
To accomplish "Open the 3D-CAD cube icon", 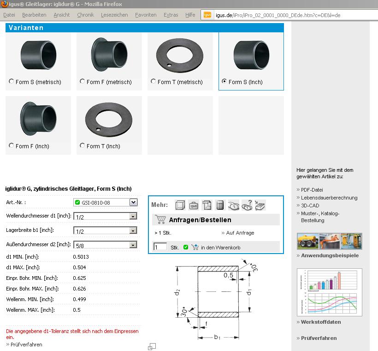I will 180,205.
